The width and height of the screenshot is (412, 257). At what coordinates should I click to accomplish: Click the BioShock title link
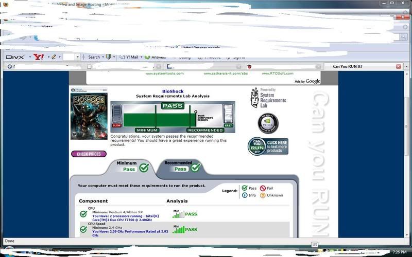[173, 91]
